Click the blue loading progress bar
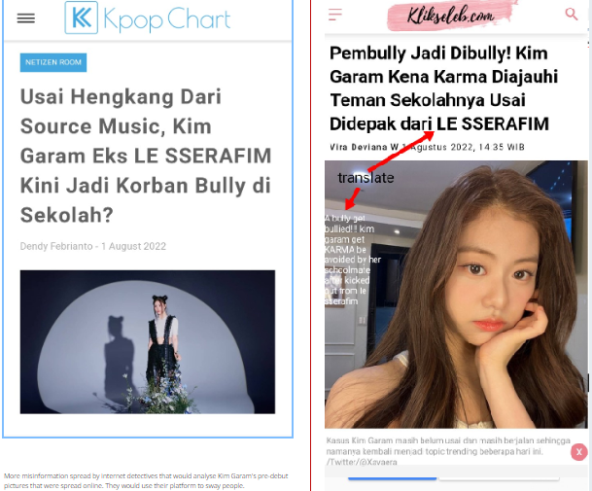This screenshot has width=592, height=491. pyautogui.click(x=393, y=478)
